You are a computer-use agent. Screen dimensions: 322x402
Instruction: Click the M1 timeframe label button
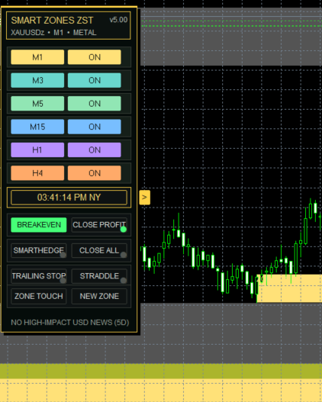coord(37,57)
